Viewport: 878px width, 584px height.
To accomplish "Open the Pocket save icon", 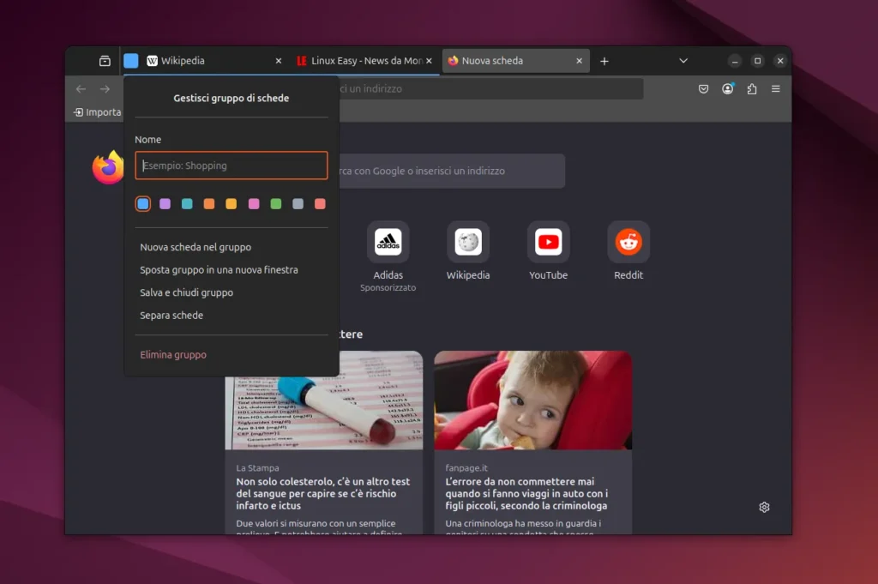I will coord(703,88).
